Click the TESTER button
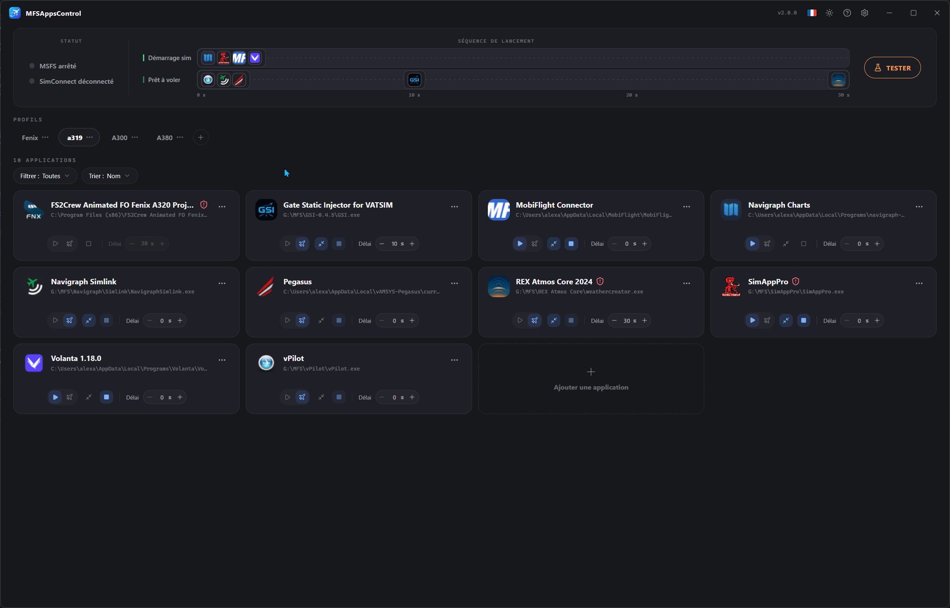This screenshot has height=608, width=950. coord(892,68)
